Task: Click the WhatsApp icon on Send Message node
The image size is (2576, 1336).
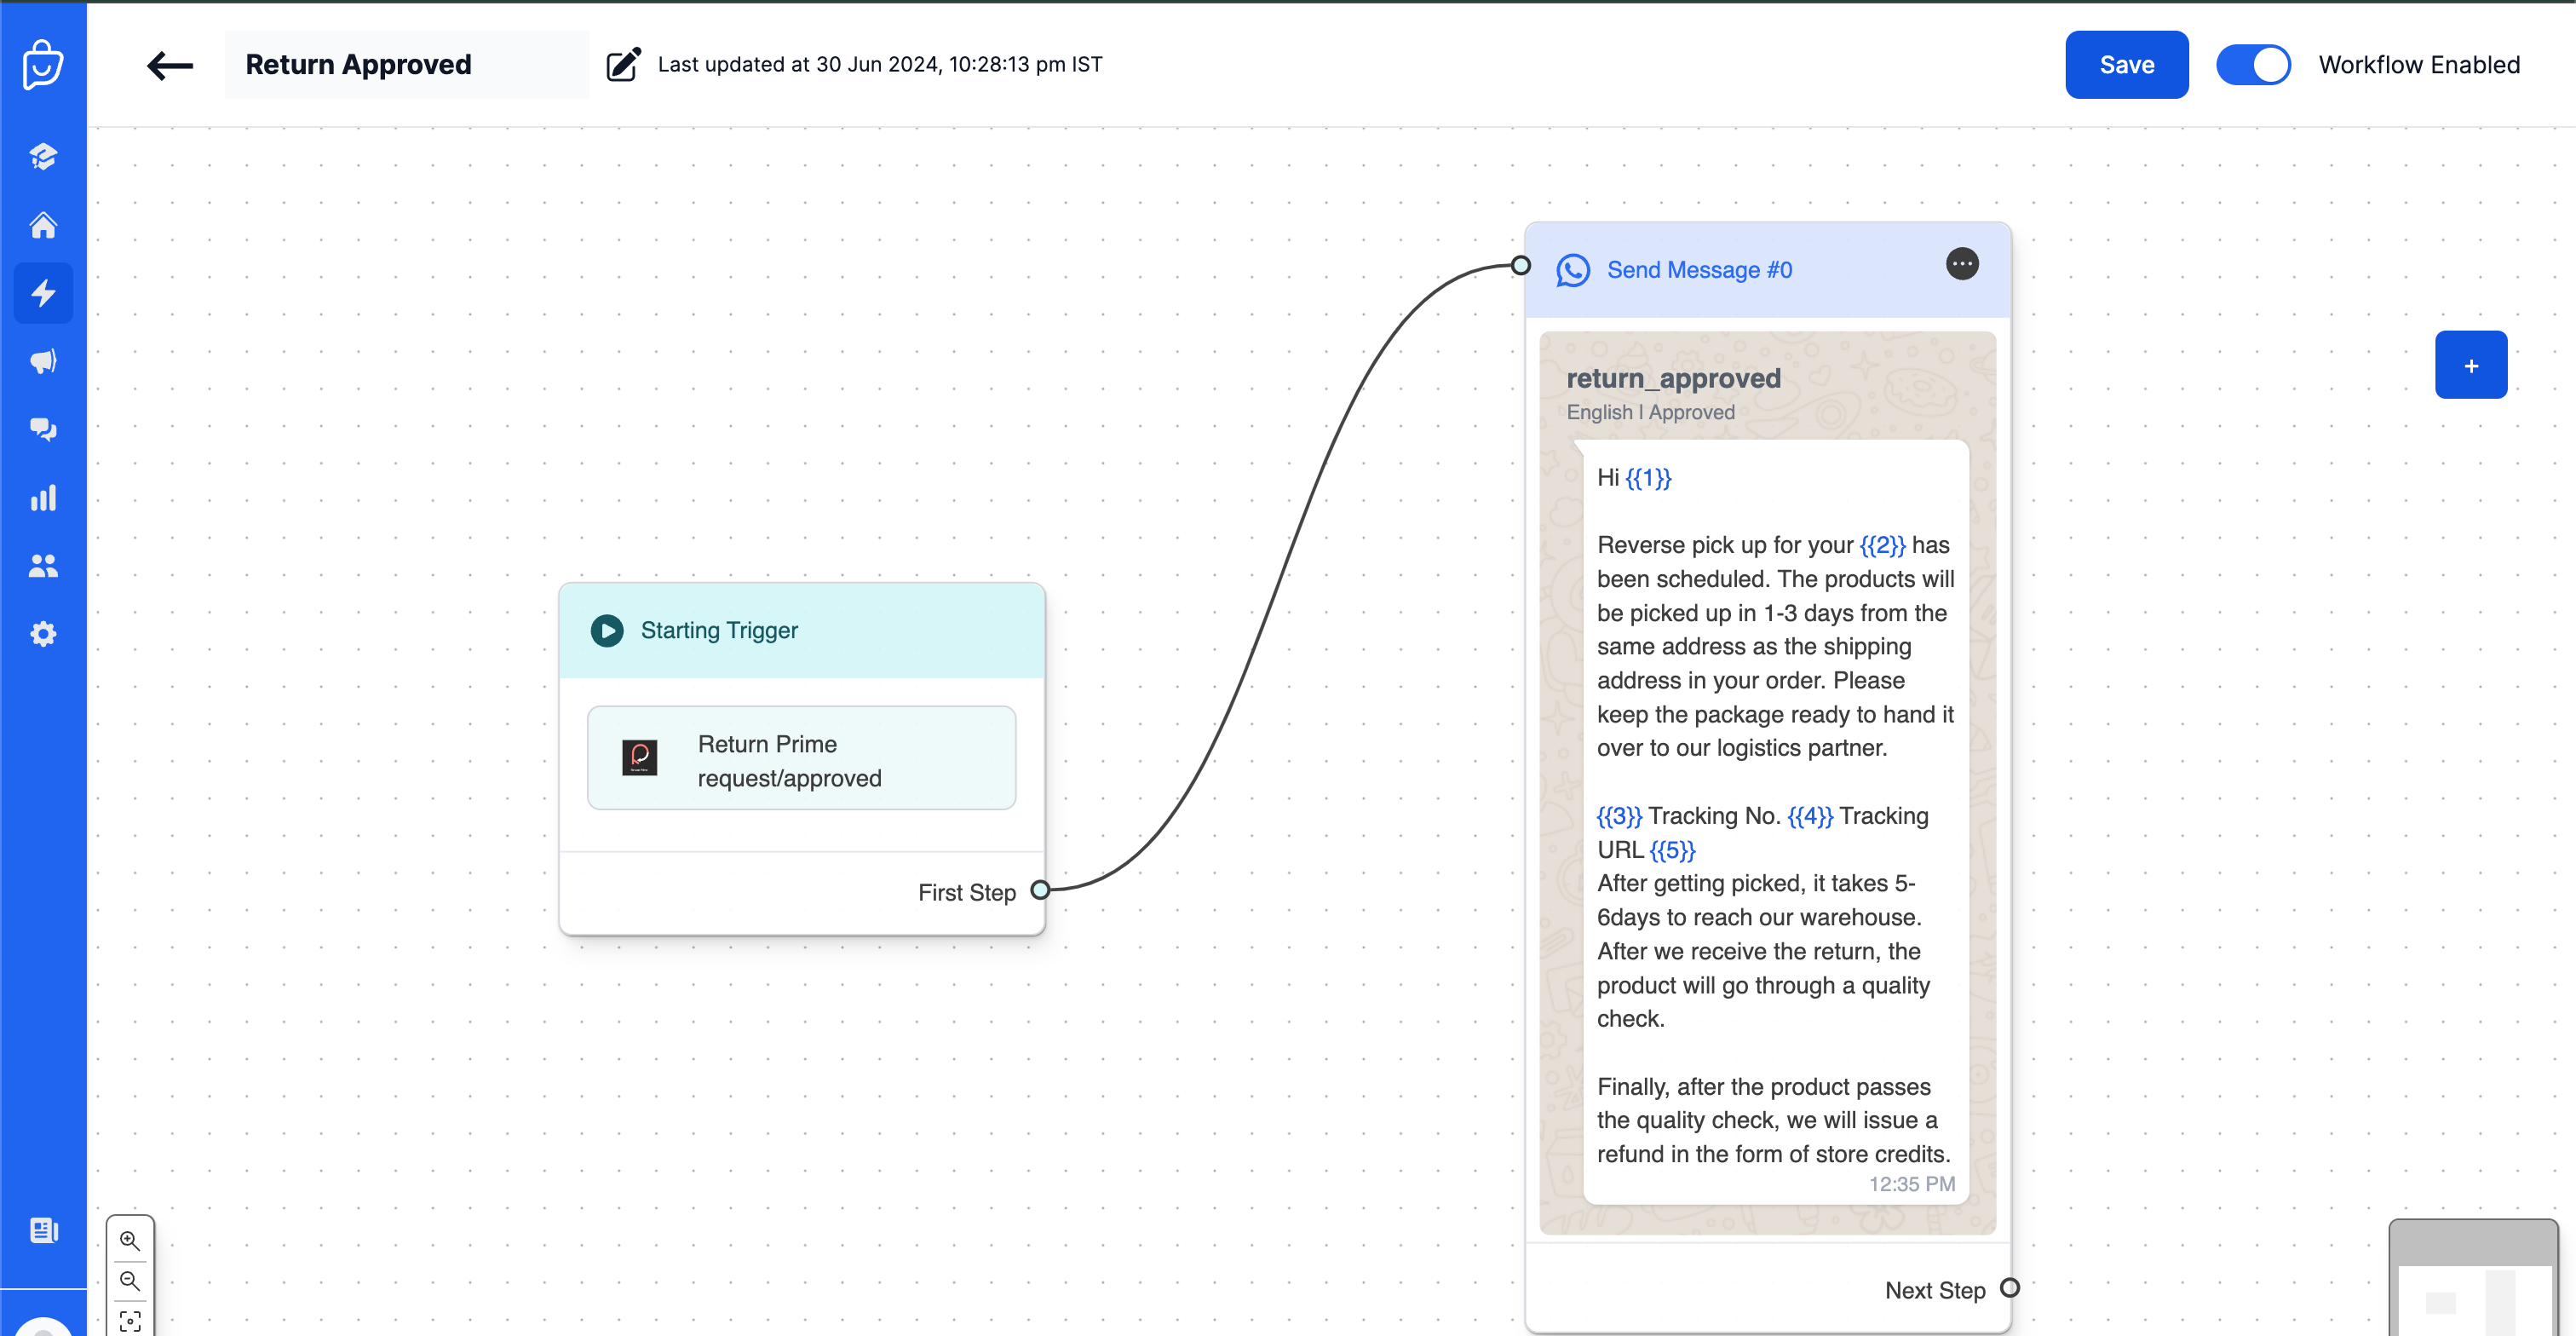Action: pos(1573,268)
